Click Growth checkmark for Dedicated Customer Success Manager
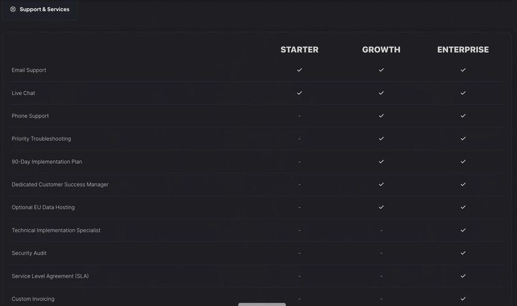517x306 pixels. pyautogui.click(x=381, y=185)
